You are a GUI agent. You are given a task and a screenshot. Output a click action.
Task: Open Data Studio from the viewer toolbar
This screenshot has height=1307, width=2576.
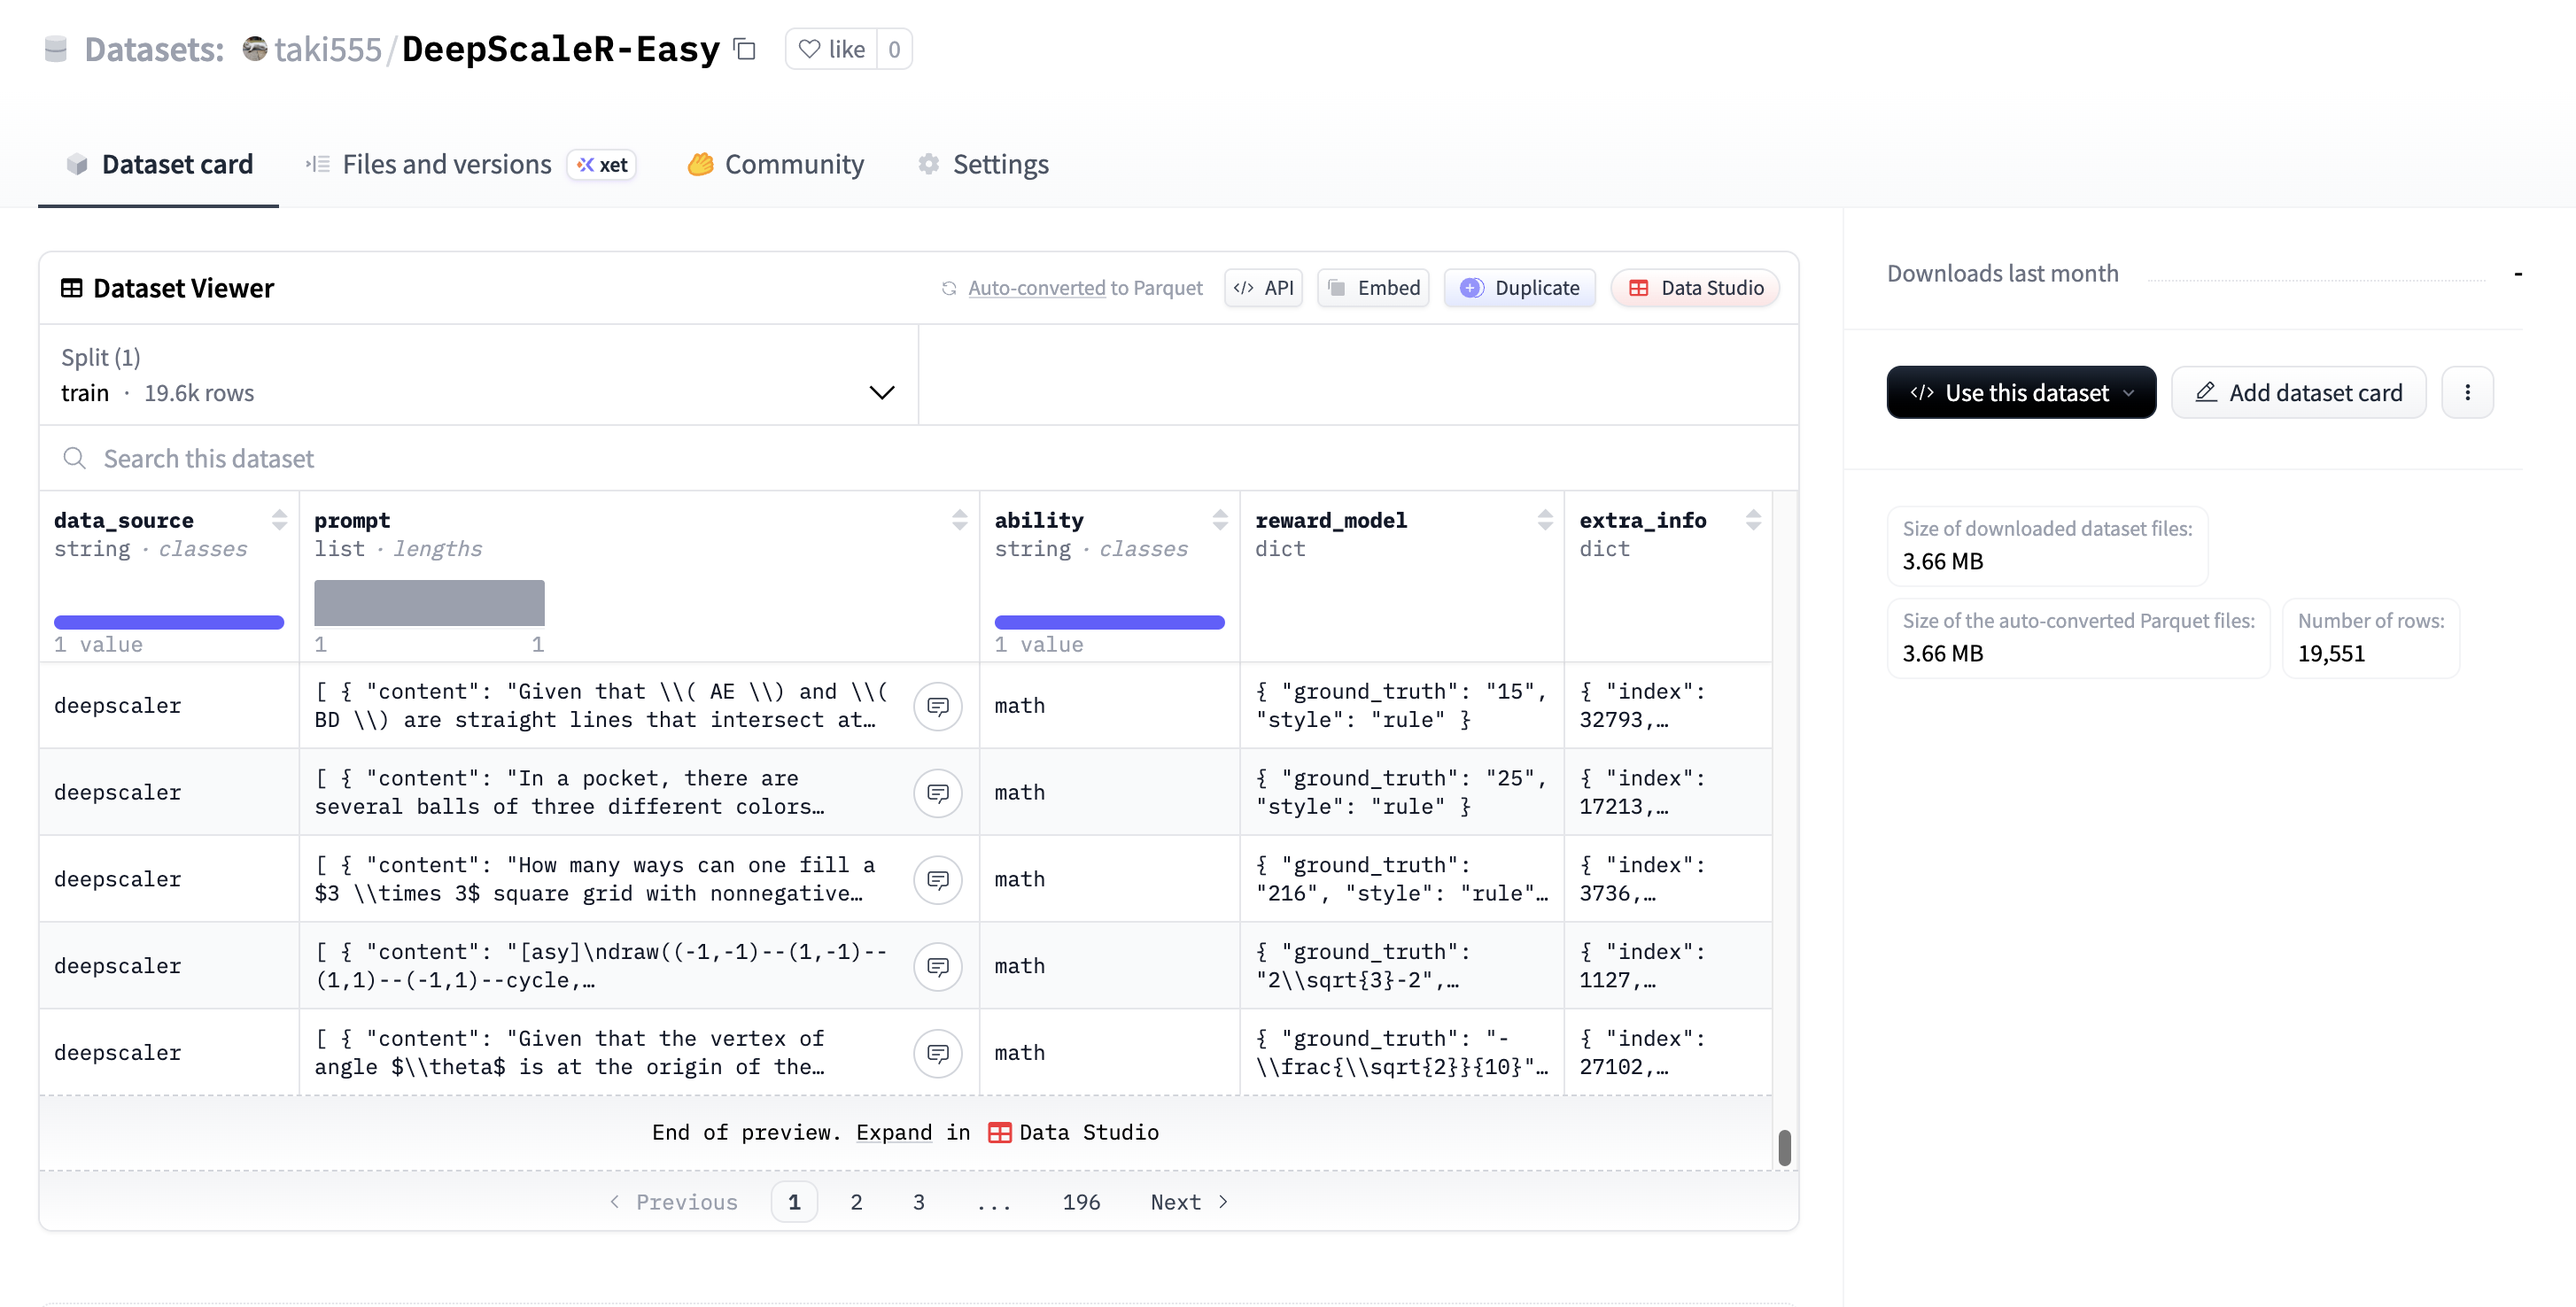(1694, 287)
